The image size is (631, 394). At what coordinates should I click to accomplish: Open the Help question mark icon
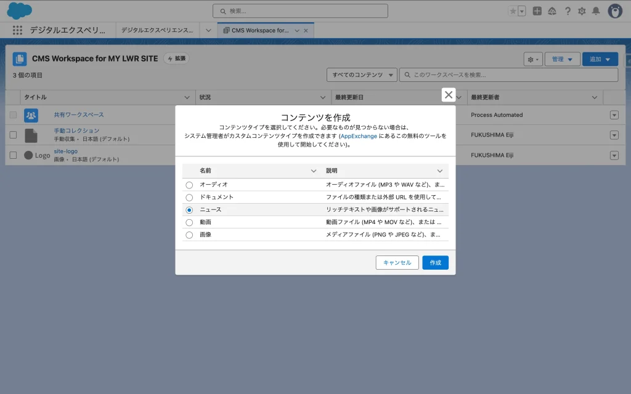tap(567, 11)
